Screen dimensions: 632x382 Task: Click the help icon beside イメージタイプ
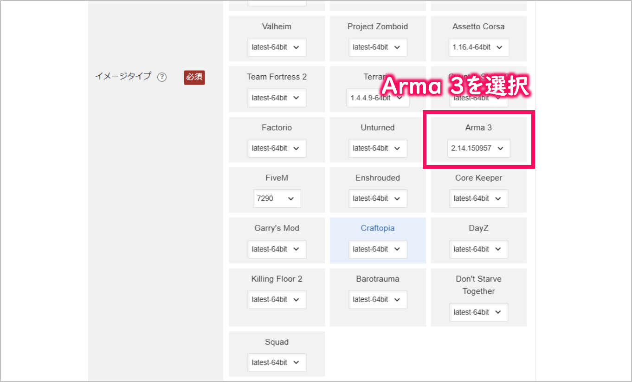coord(162,77)
